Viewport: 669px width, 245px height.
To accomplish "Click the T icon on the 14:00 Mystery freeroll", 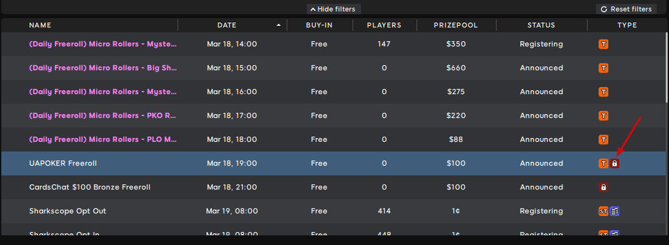I will pyautogui.click(x=603, y=44).
